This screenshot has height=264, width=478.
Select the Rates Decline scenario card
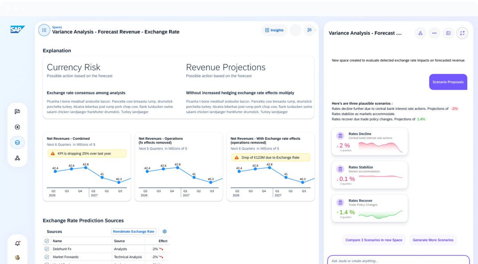point(370,142)
